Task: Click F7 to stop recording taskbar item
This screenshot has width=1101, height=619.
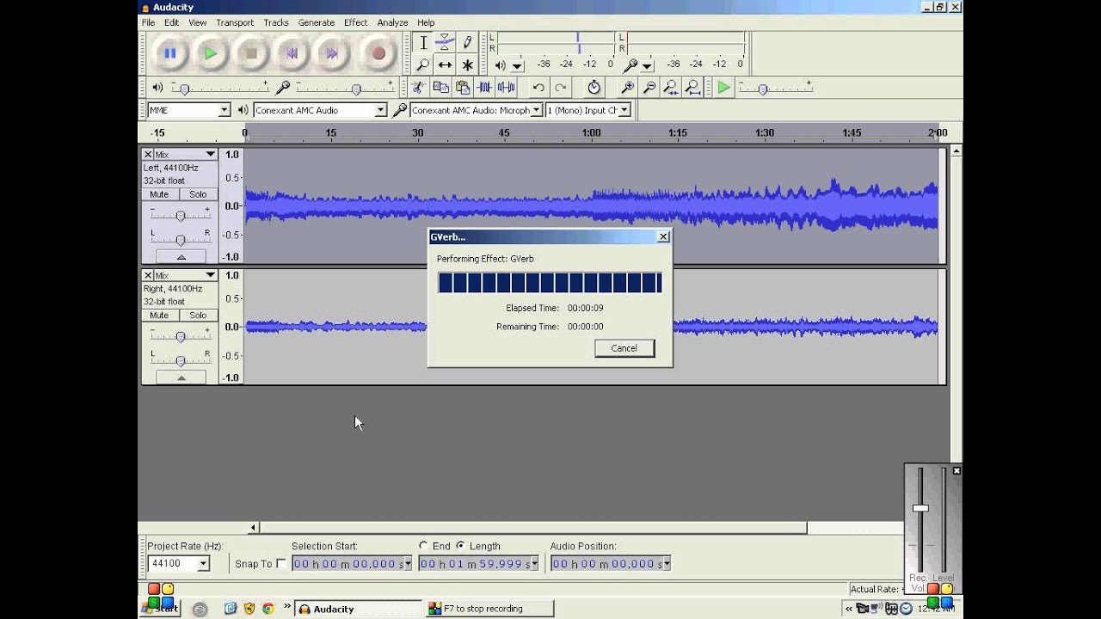Action: click(x=490, y=609)
